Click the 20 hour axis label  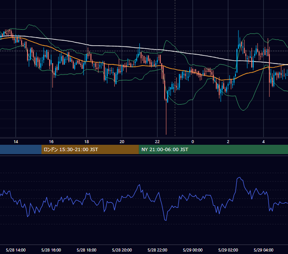point(122,142)
